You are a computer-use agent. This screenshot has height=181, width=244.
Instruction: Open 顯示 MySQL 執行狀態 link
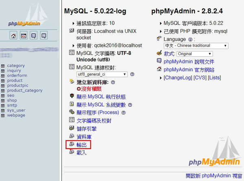(x=101, y=97)
